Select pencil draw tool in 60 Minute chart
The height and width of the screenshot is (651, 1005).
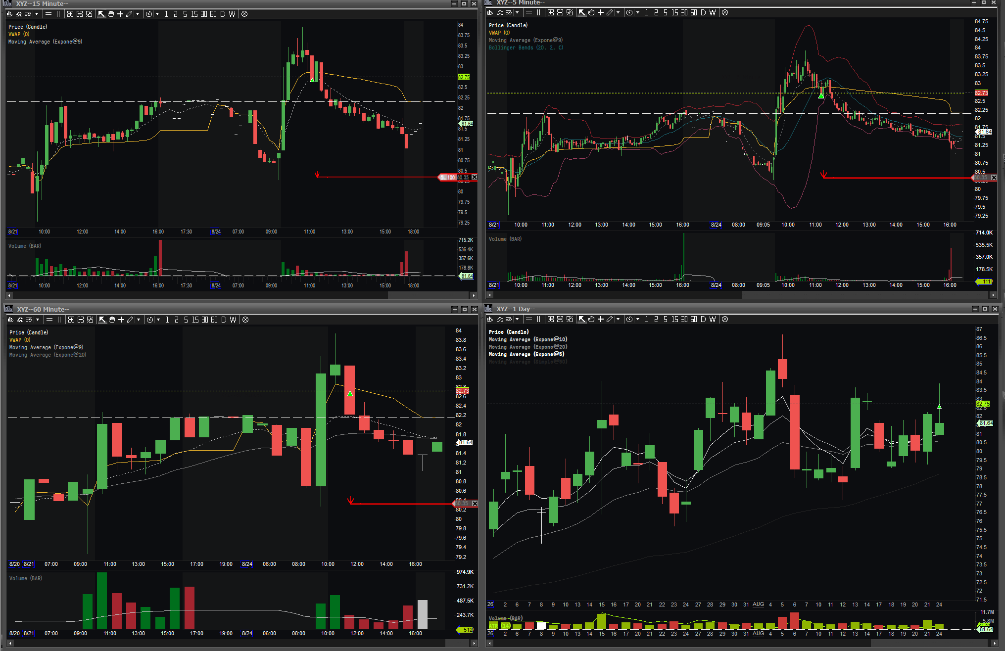coord(131,320)
